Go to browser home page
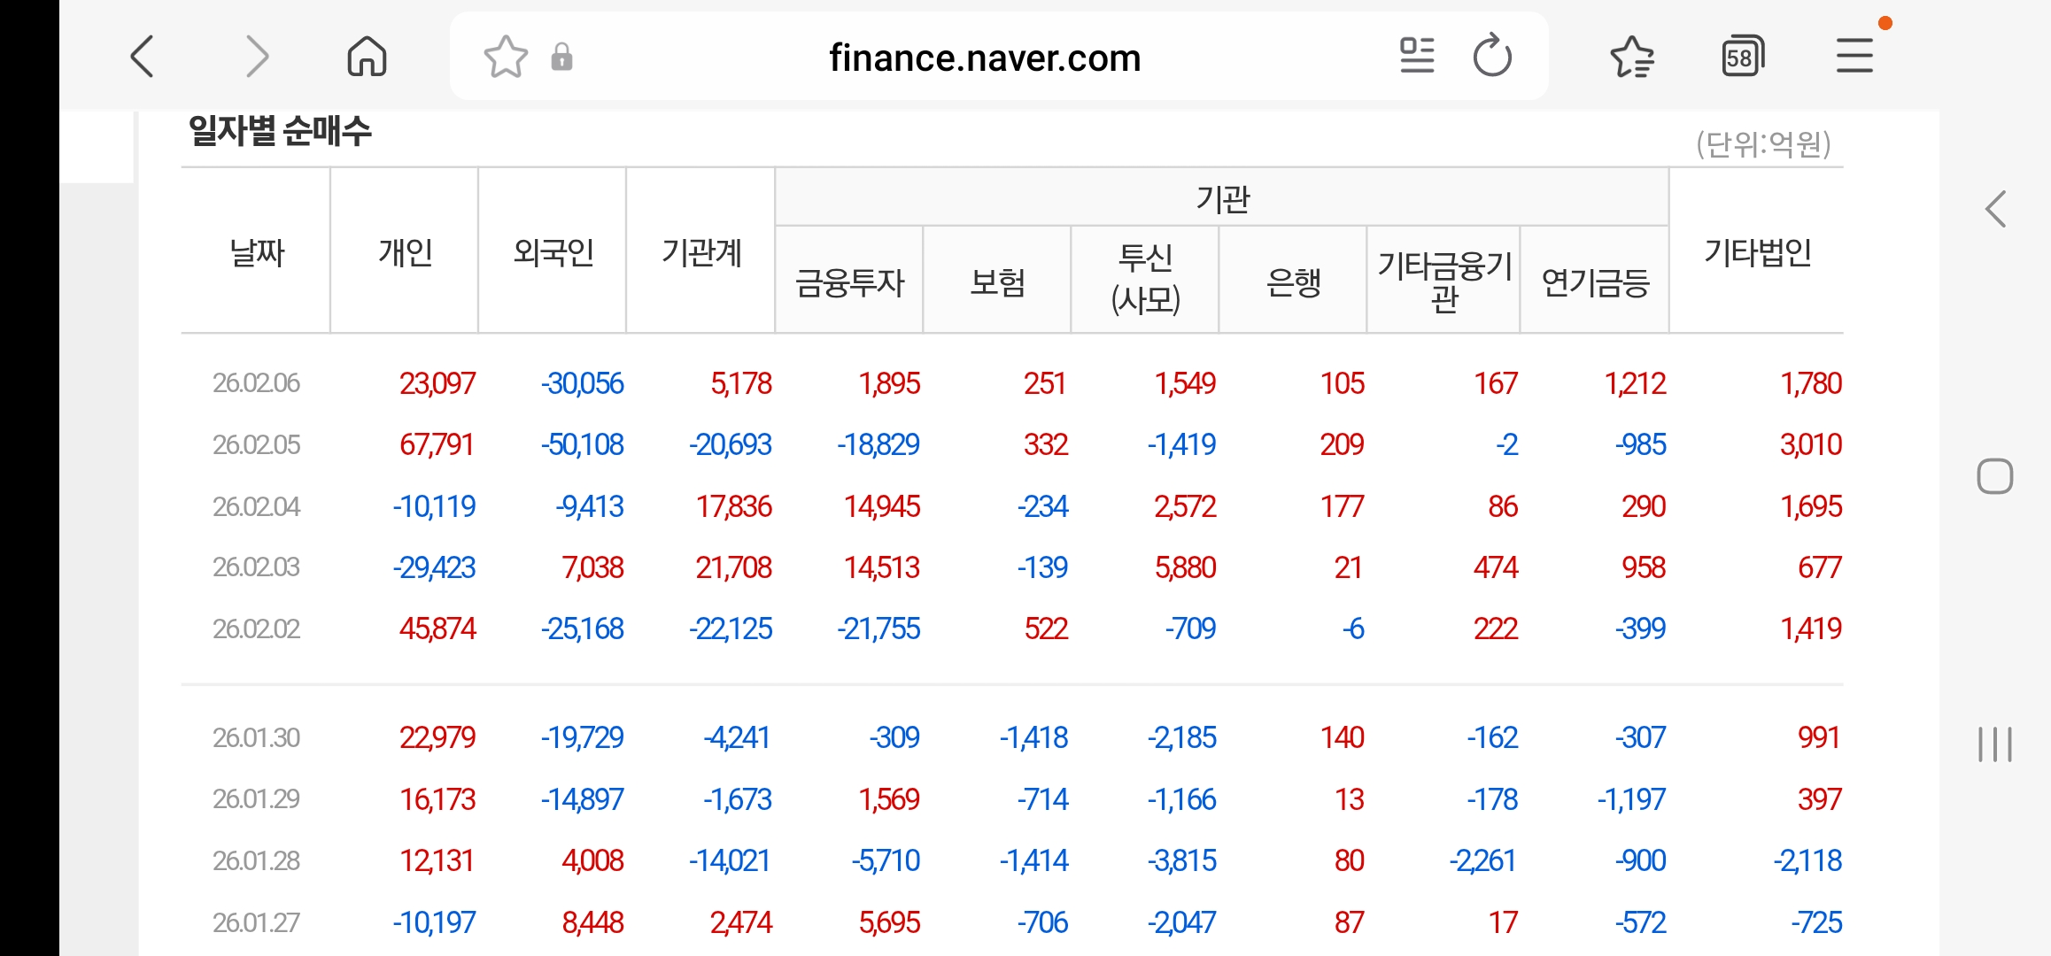 coord(367,58)
